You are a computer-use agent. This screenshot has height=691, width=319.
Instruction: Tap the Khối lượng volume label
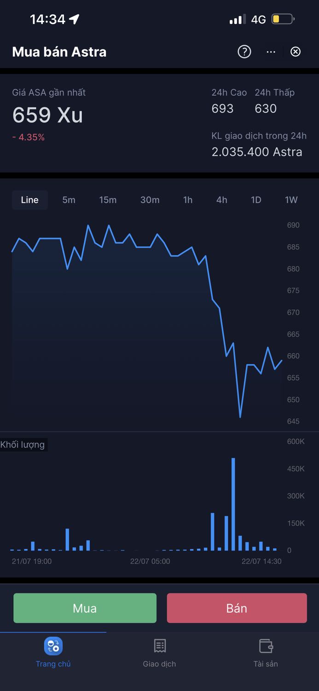coord(23,445)
